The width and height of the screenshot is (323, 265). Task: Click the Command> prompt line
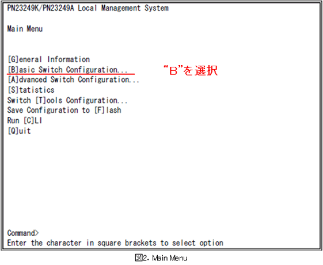click(x=23, y=233)
